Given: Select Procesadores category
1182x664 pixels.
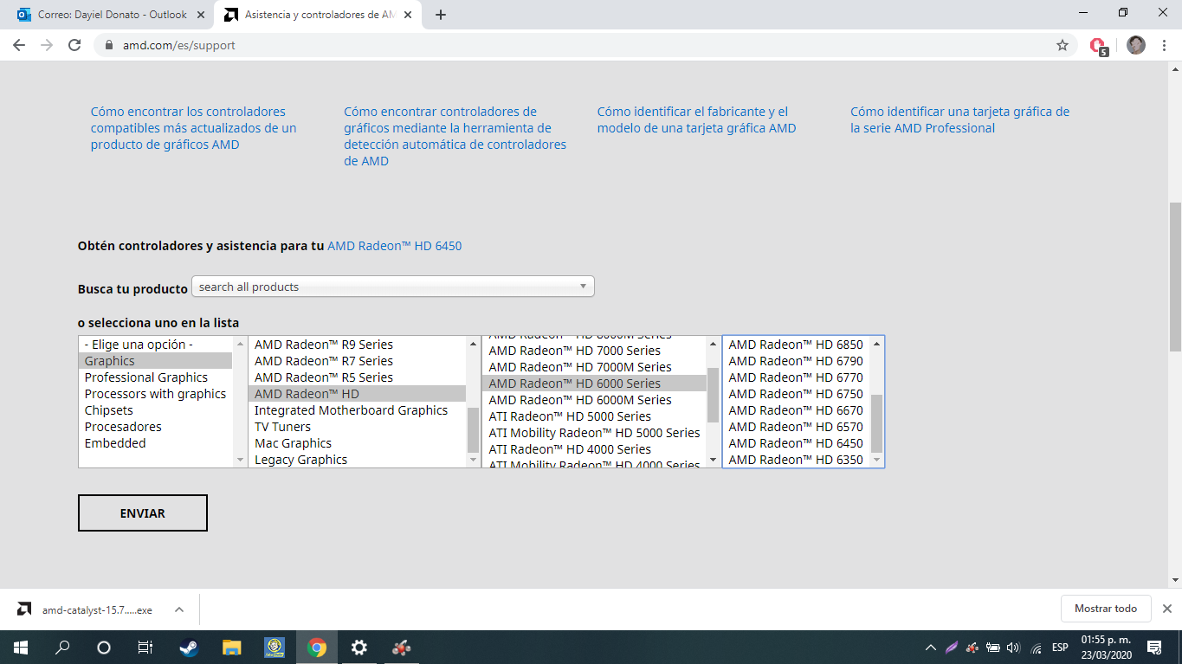Looking at the screenshot, I should click(156, 427).
